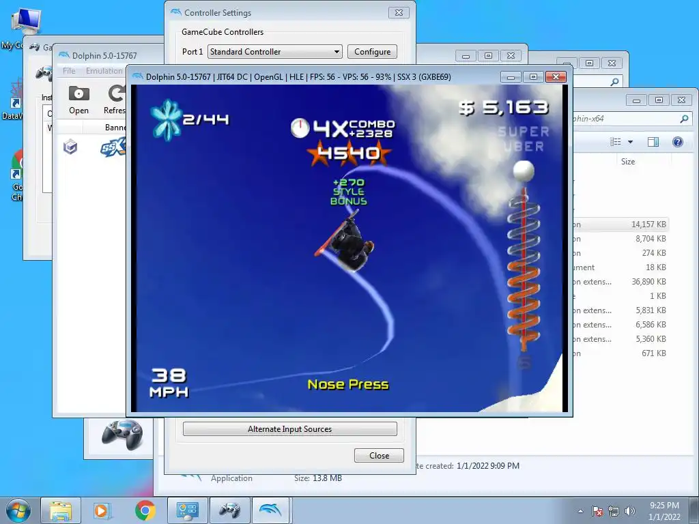Screen dimensions: 699x524
Task: Click the Banner column header
Action: coord(115,128)
